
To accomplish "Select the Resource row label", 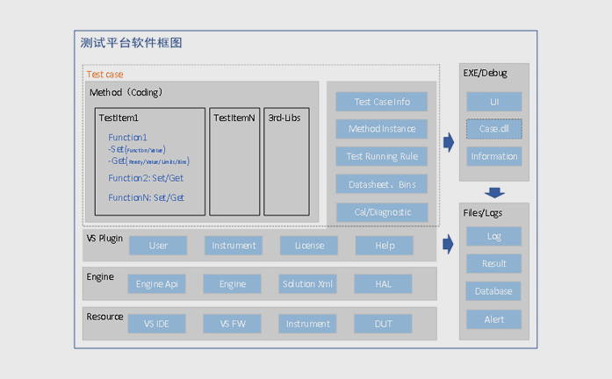I will click(104, 317).
